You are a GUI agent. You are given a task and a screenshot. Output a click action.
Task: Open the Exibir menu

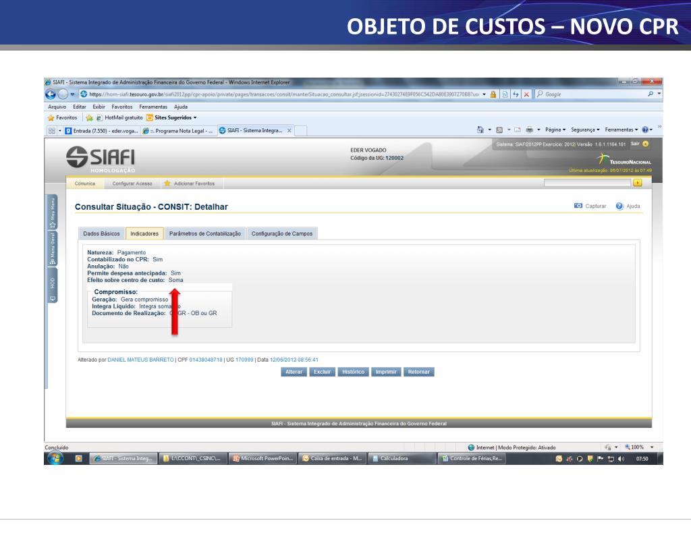(x=99, y=107)
